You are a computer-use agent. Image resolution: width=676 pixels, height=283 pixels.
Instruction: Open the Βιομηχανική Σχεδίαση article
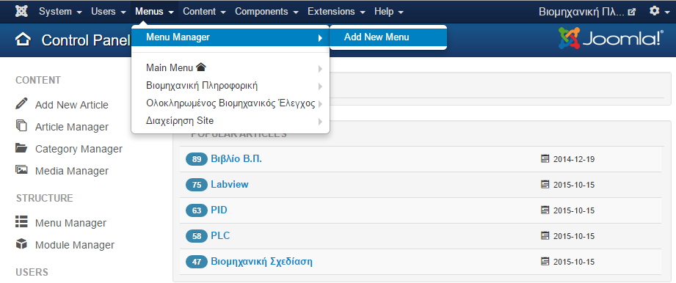(262, 262)
